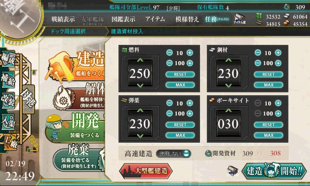The width and height of the screenshot is (310, 186).
Task: Toggle the 高速建造 instant construction switch
Action: (174, 153)
